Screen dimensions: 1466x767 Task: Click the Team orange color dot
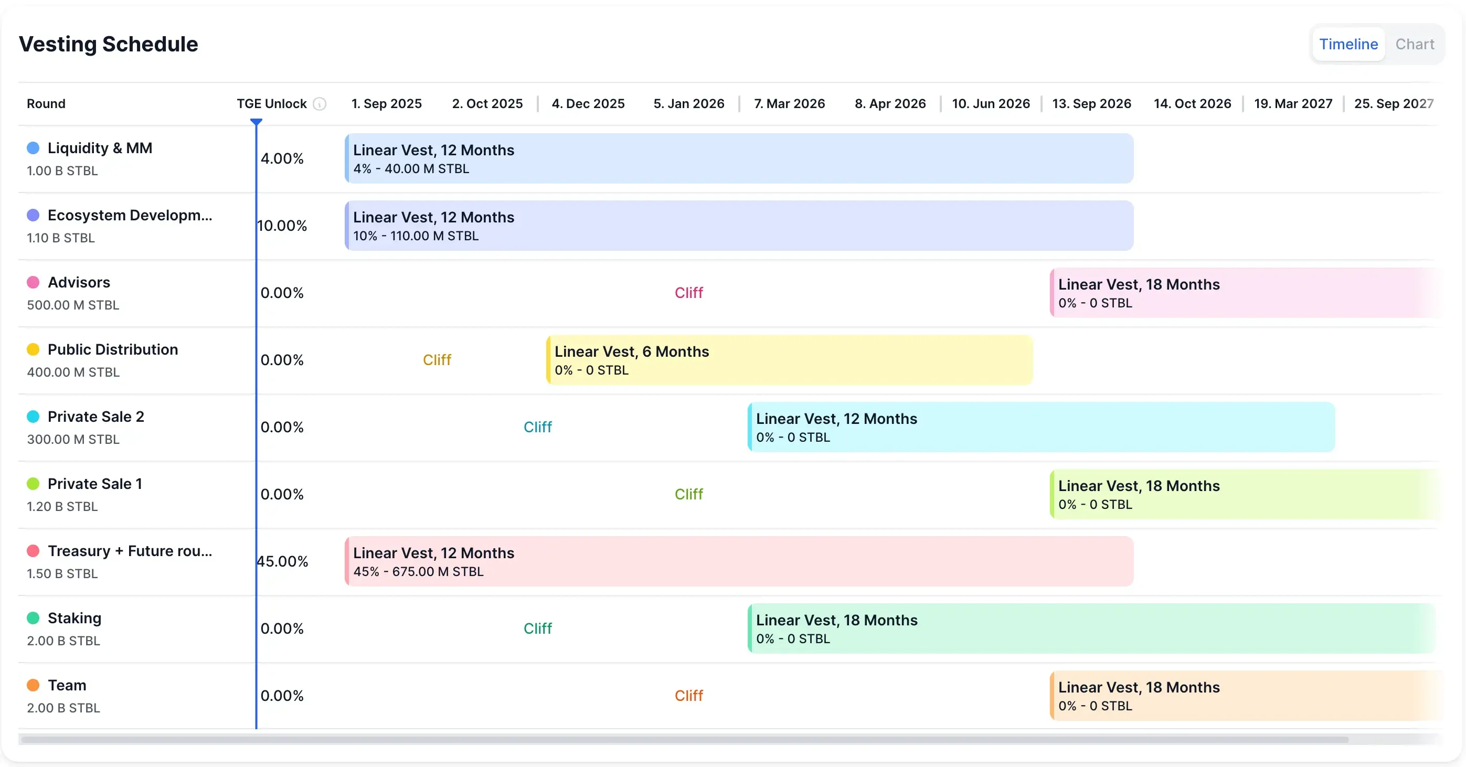[x=33, y=685]
